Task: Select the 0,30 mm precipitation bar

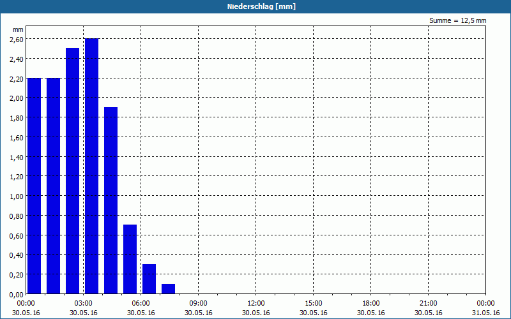Action: [x=149, y=279]
